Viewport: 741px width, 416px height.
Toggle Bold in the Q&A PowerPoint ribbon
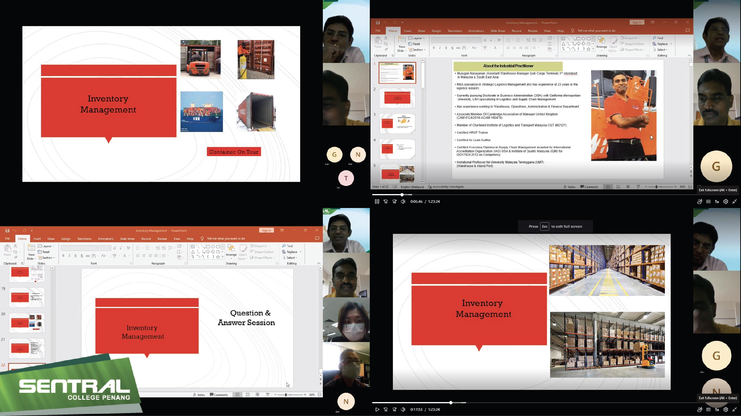coord(63,256)
